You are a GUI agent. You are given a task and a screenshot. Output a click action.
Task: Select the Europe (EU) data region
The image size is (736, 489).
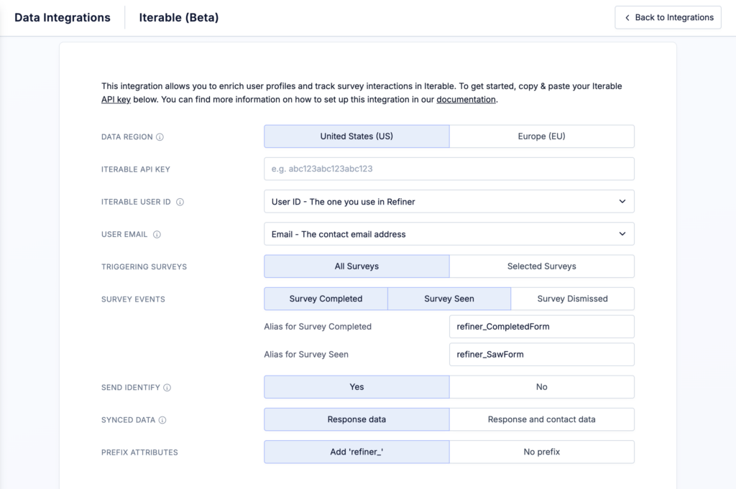tap(541, 136)
